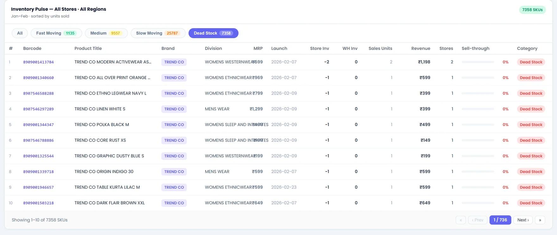
Task: Open the Slow Moving tab
Action: pyautogui.click(x=158, y=33)
